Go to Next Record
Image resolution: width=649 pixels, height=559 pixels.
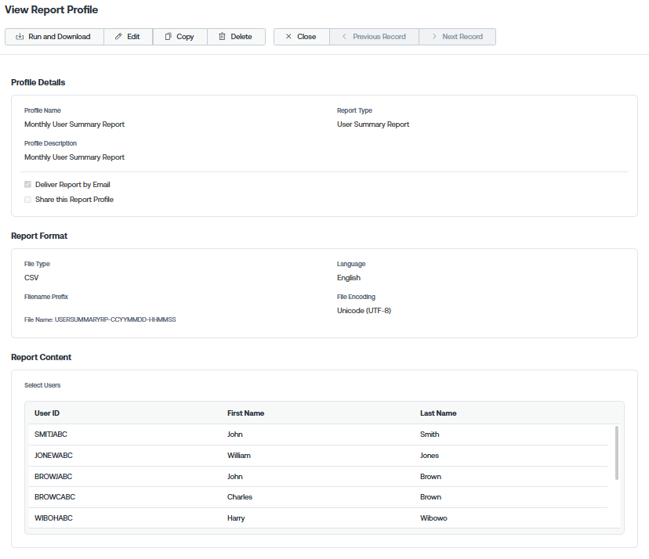[458, 37]
